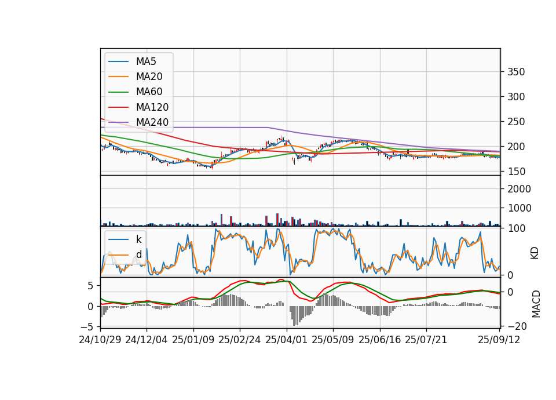556x400 pixels.
Task: Click the 350 price axis label
Action: point(516,72)
